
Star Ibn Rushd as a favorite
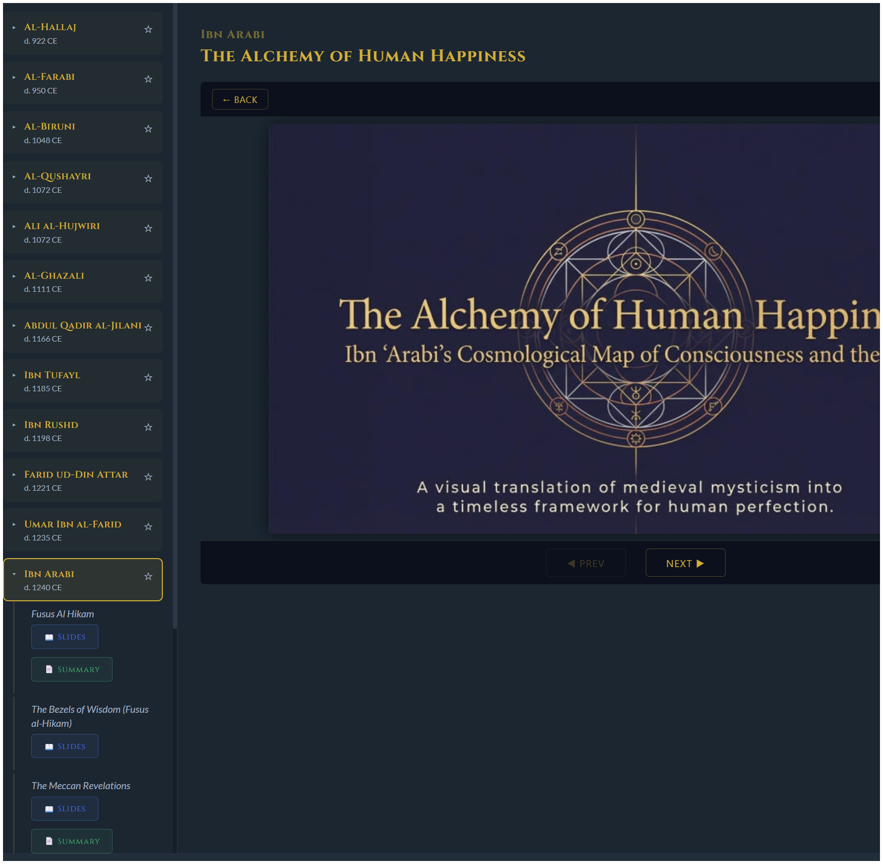(x=148, y=427)
